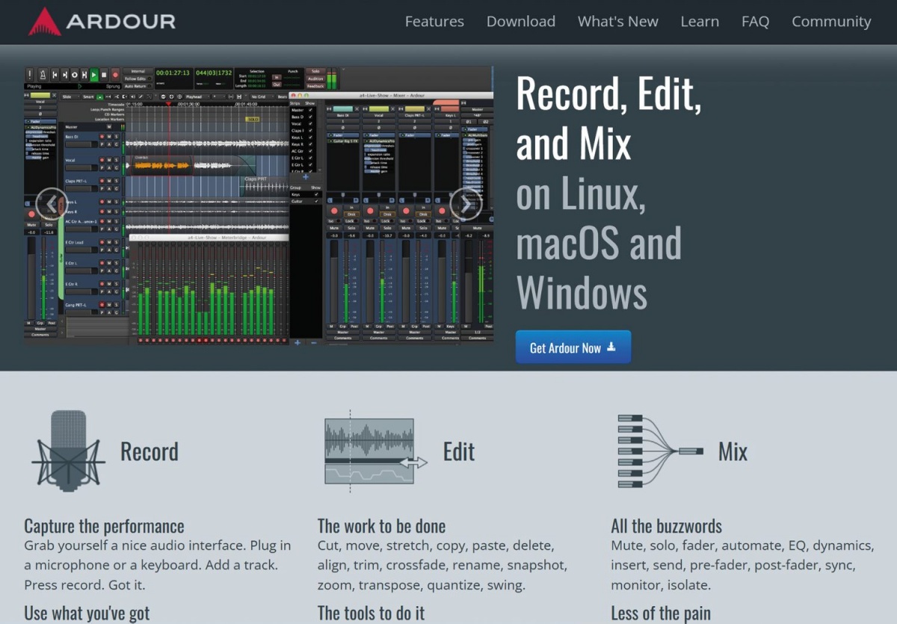897x624 pixels.
Task: Click the Ardour mixer screenshot image
Action: [x=259, y=206]
